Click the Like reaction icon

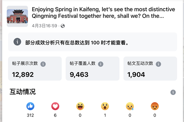(x=30, y=106)
